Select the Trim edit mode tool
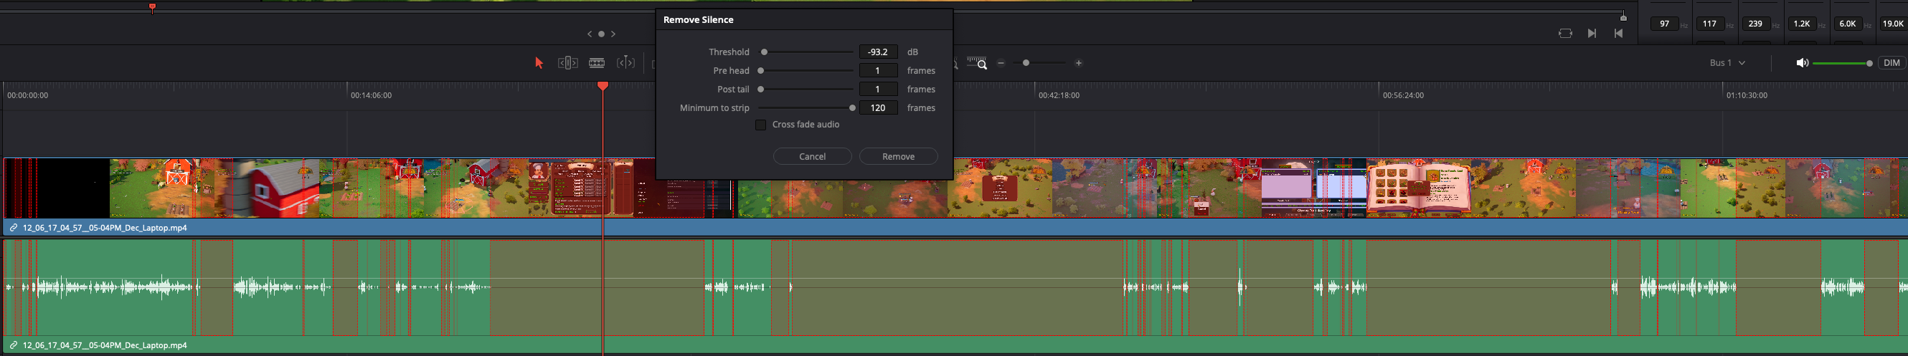 [x=567, y=63]
